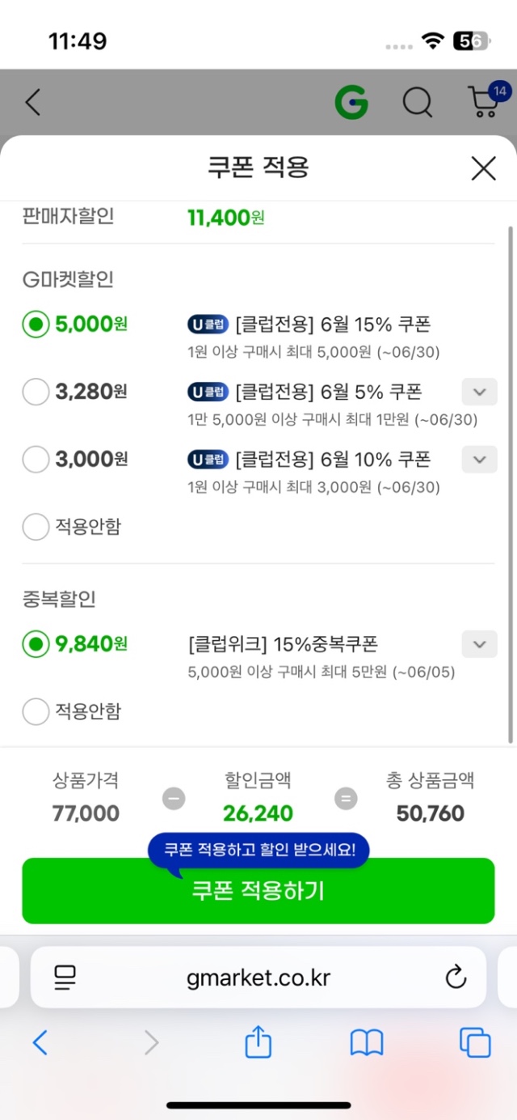Tap the back arrow in Gmarket header
Image resolution: width=517 pixels, height=1120 pixels.
tap(32, 103)
